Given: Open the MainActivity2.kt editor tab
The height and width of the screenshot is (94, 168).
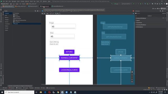Looking at the screenshot, I should (x=33, y=6).
